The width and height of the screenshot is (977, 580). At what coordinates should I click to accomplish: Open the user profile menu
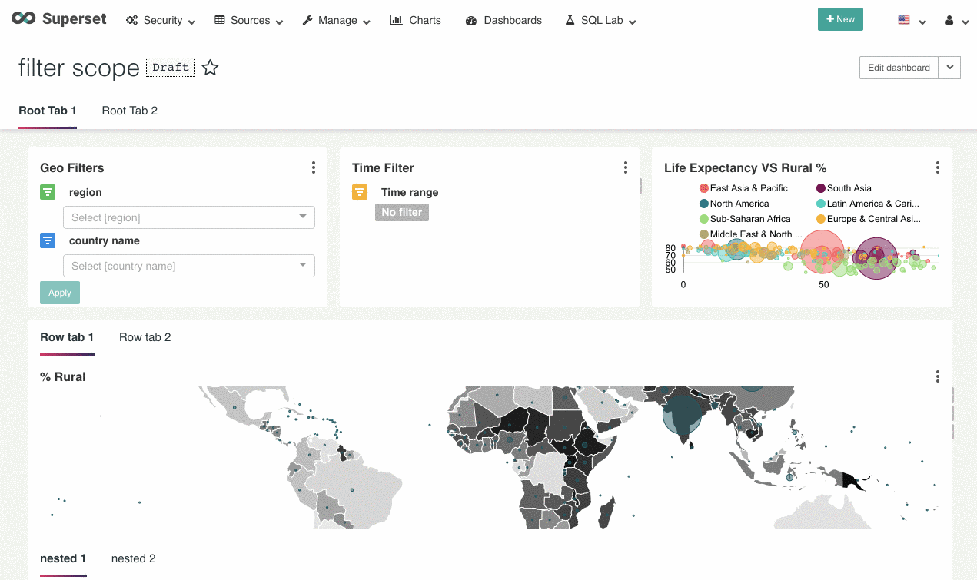coord(954,21)
